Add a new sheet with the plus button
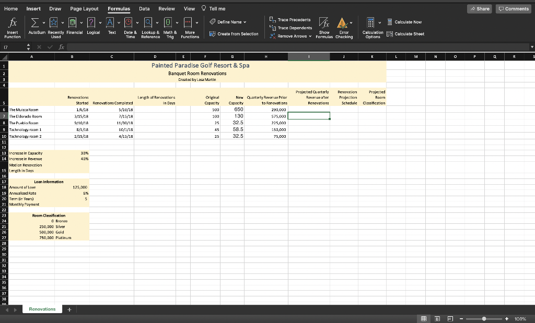The image size is (535, 323). [69, 309]
